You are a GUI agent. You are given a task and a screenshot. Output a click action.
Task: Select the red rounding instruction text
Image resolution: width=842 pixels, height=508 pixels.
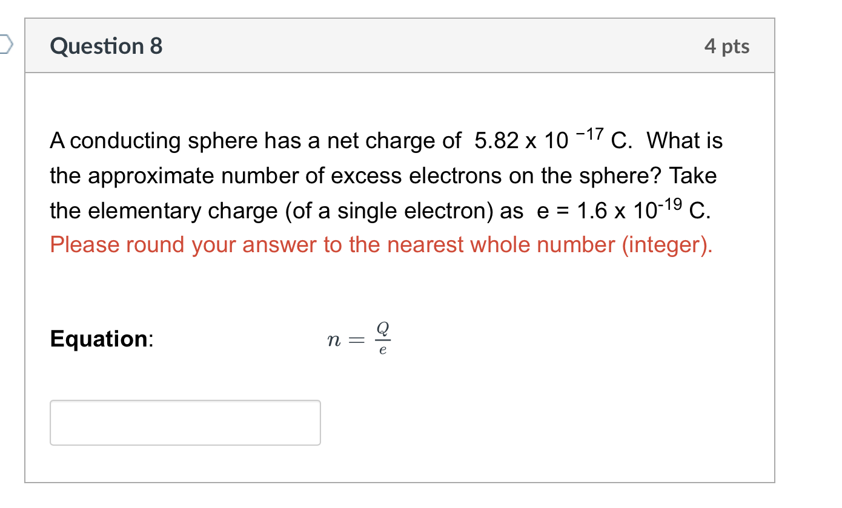pos(380,244)
